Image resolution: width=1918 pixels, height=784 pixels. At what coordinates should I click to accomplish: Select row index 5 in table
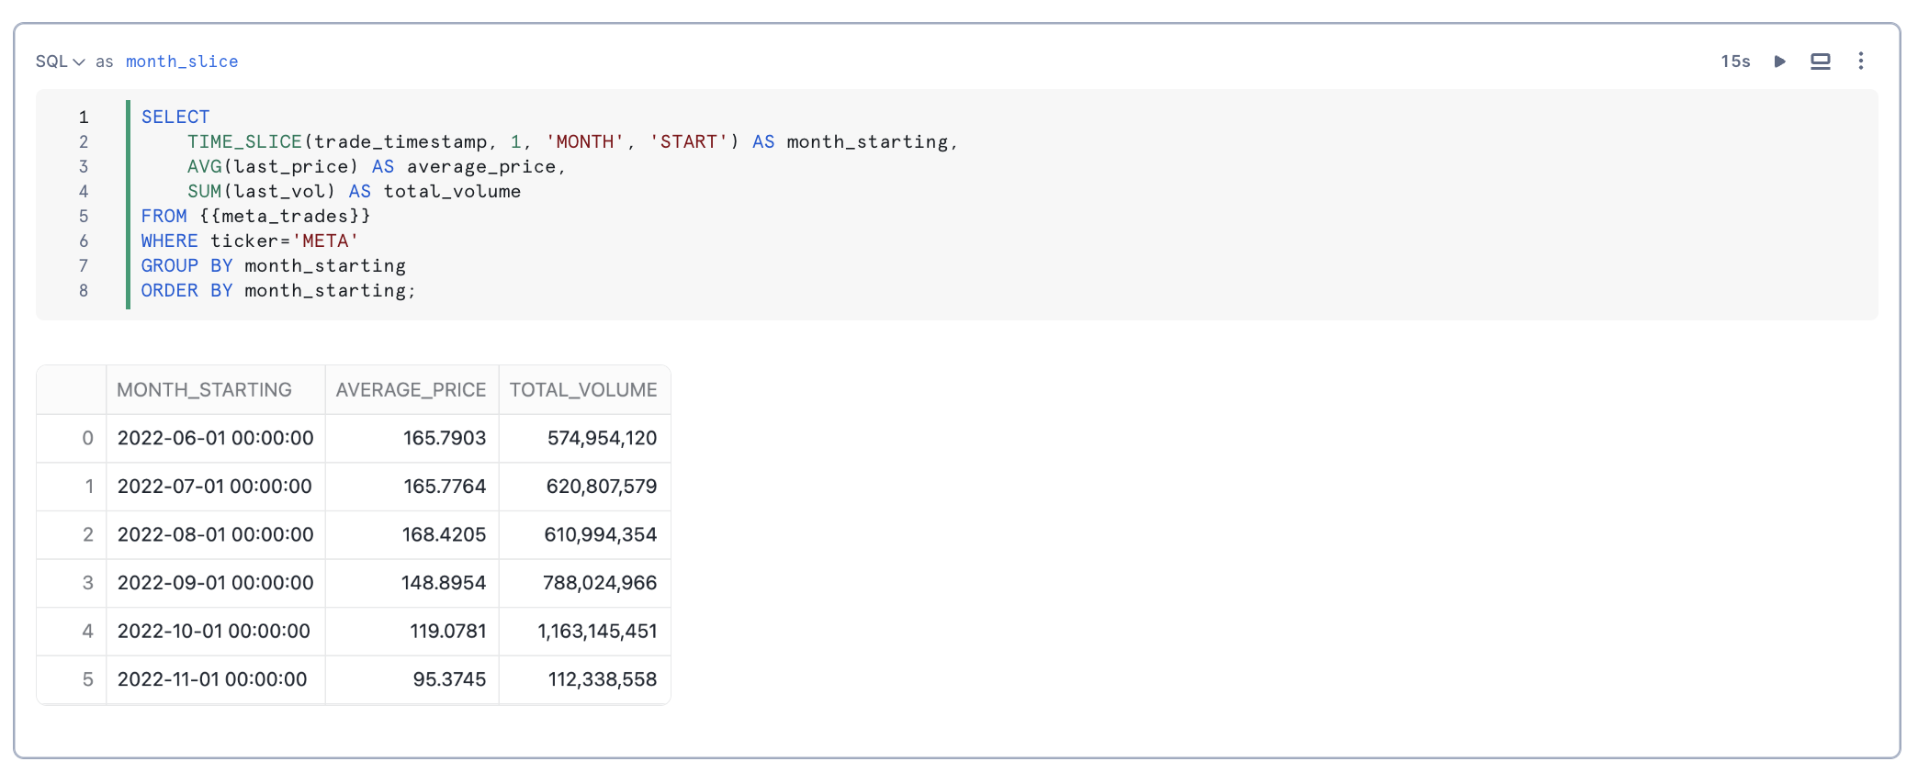[x=87, y=679]
